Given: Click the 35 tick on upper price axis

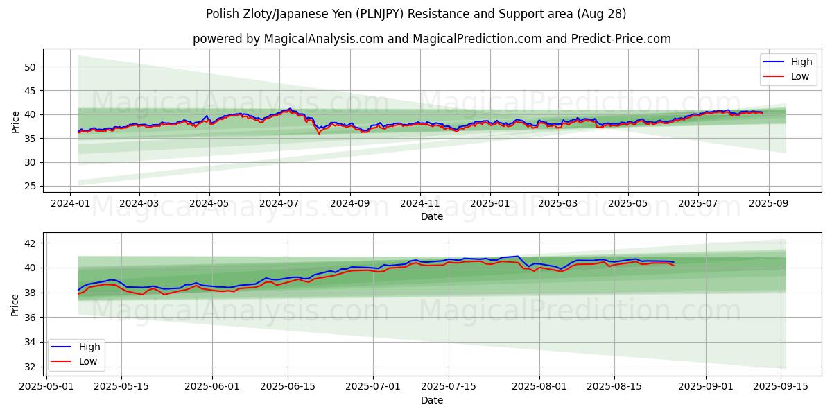Looking at the screenshot, I should pos(31,139).
